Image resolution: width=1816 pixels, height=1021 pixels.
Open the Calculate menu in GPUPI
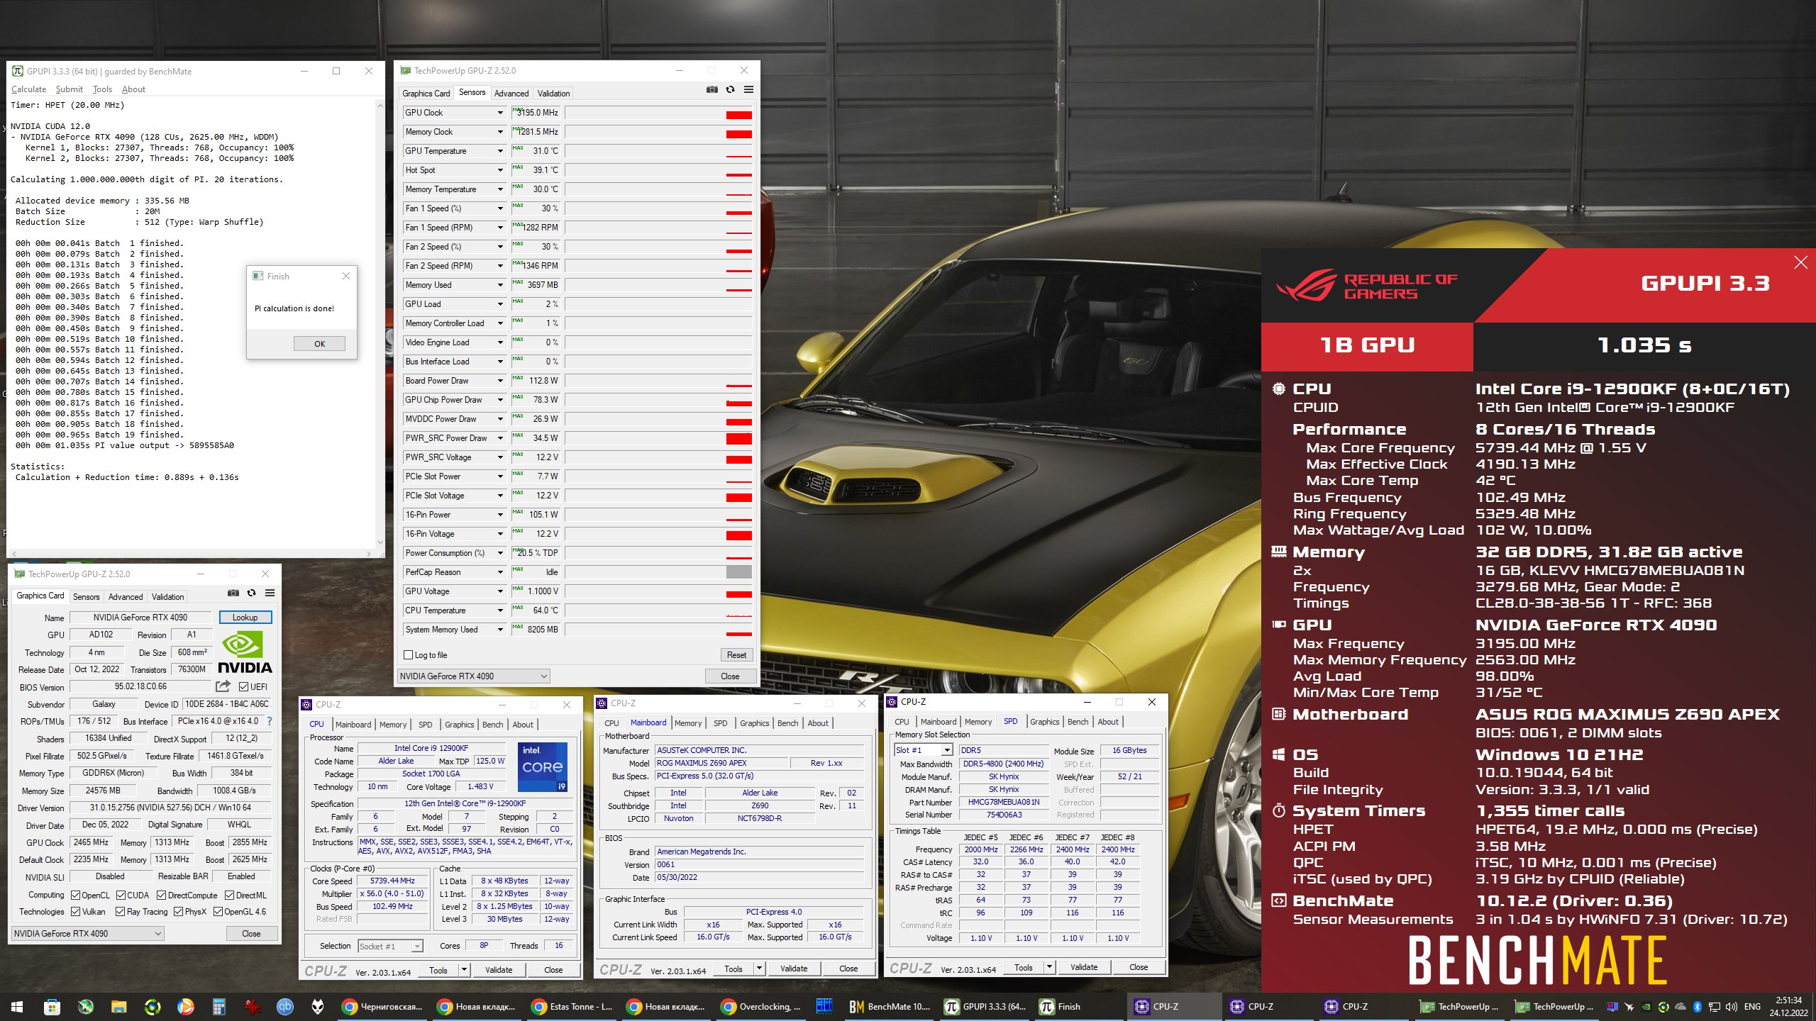click(29, 89)
